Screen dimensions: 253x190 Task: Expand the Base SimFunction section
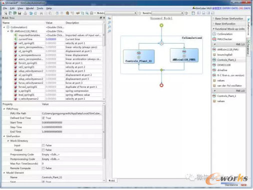click(229, 24)
